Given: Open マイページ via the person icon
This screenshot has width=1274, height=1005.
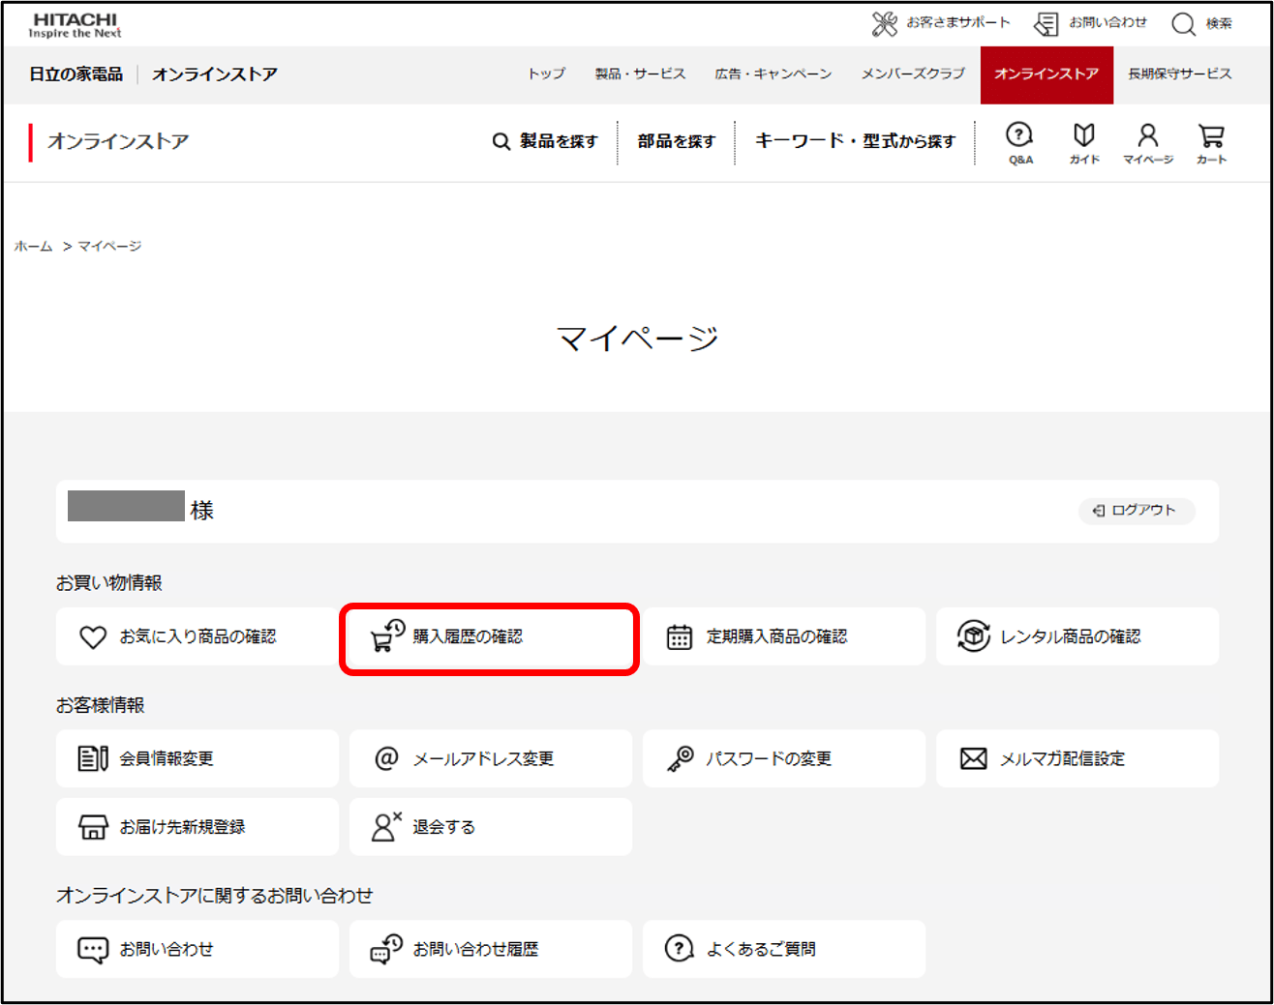Looking at the screenshot, I should pos(1147,136).
